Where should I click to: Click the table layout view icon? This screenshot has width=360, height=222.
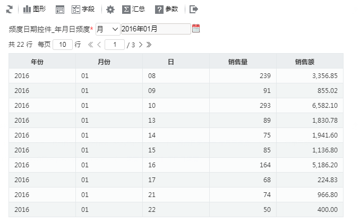60,10
